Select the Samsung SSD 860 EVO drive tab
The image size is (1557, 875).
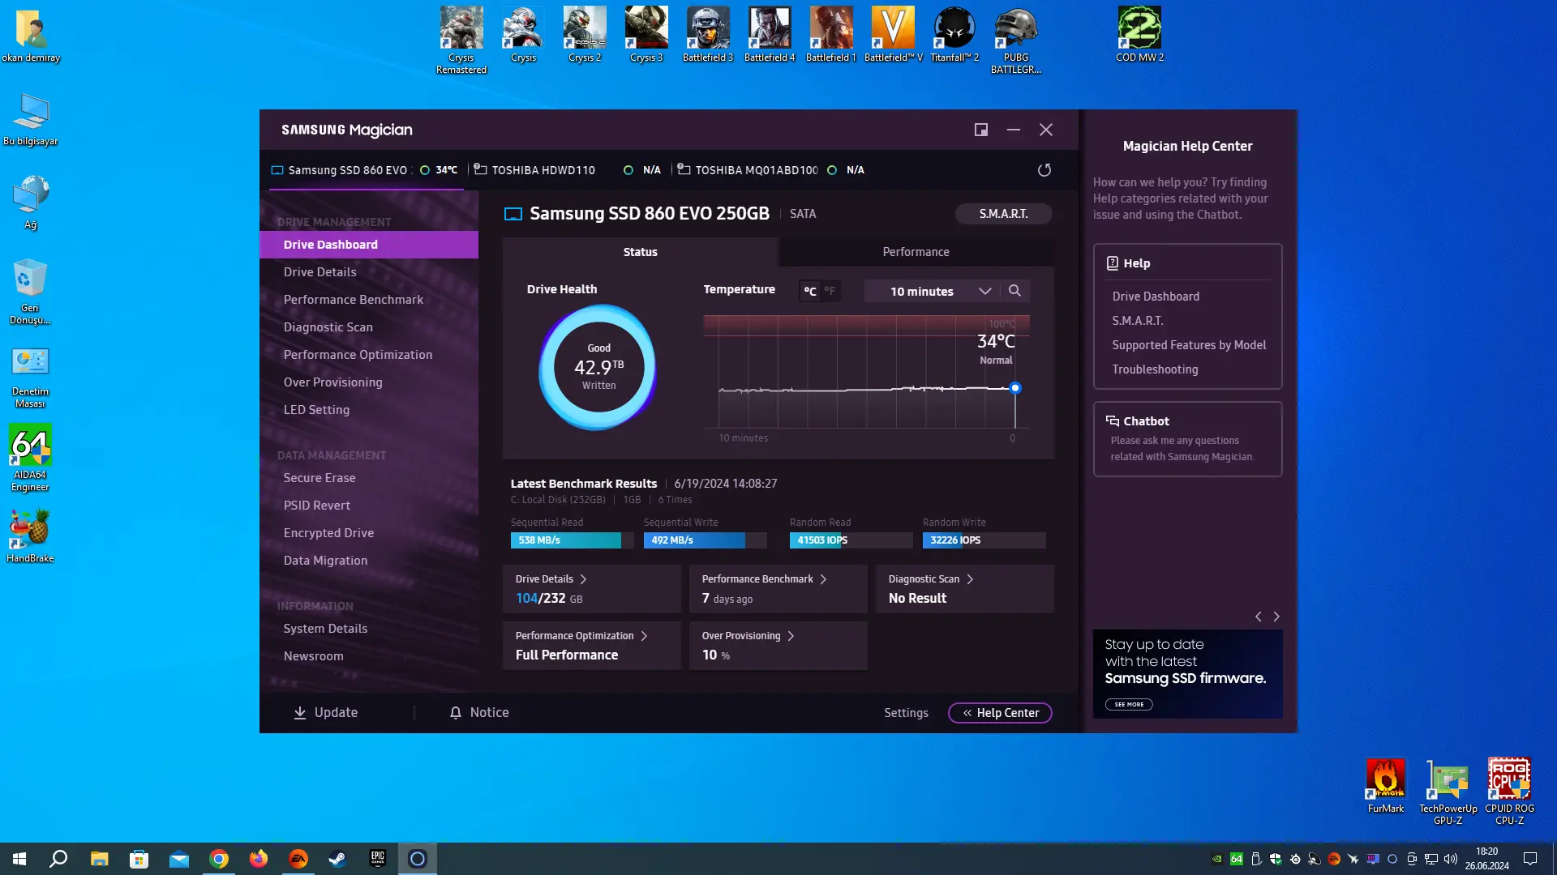coord(366,170)
